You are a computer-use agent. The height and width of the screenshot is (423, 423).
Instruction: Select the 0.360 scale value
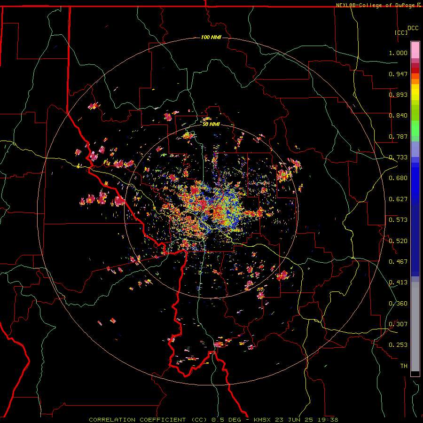coord(398,304)
